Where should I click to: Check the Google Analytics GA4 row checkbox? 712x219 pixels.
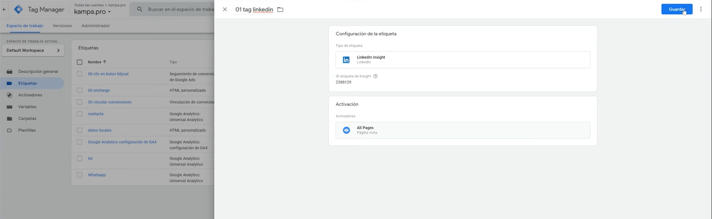pos(79,142)
